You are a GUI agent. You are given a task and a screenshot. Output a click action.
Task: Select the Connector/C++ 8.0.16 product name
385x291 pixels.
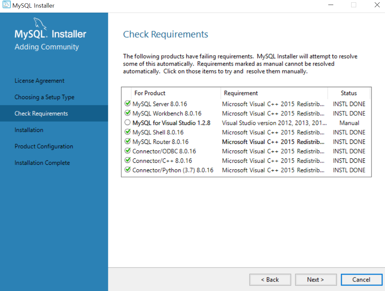162,161
